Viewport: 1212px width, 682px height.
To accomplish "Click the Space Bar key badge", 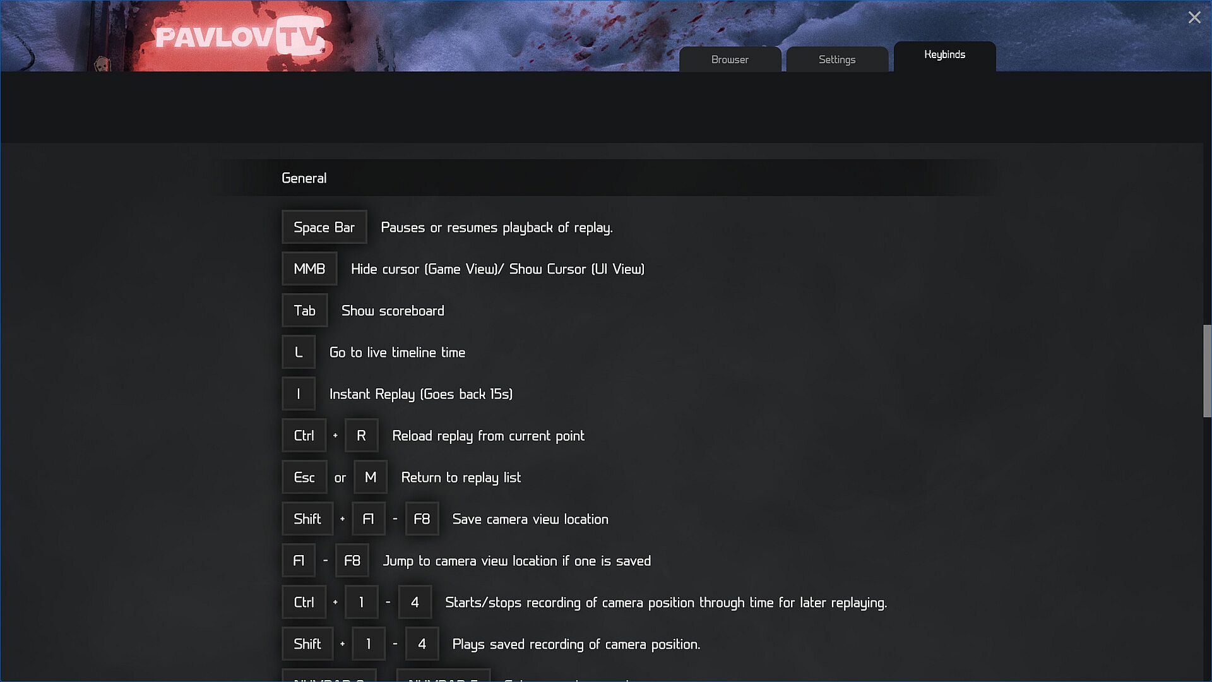I will point(324,227).
